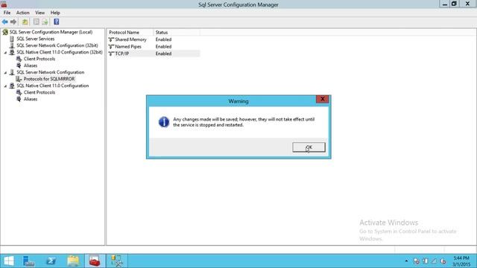Click the Export List toolbar icon

tap(45, 22)
